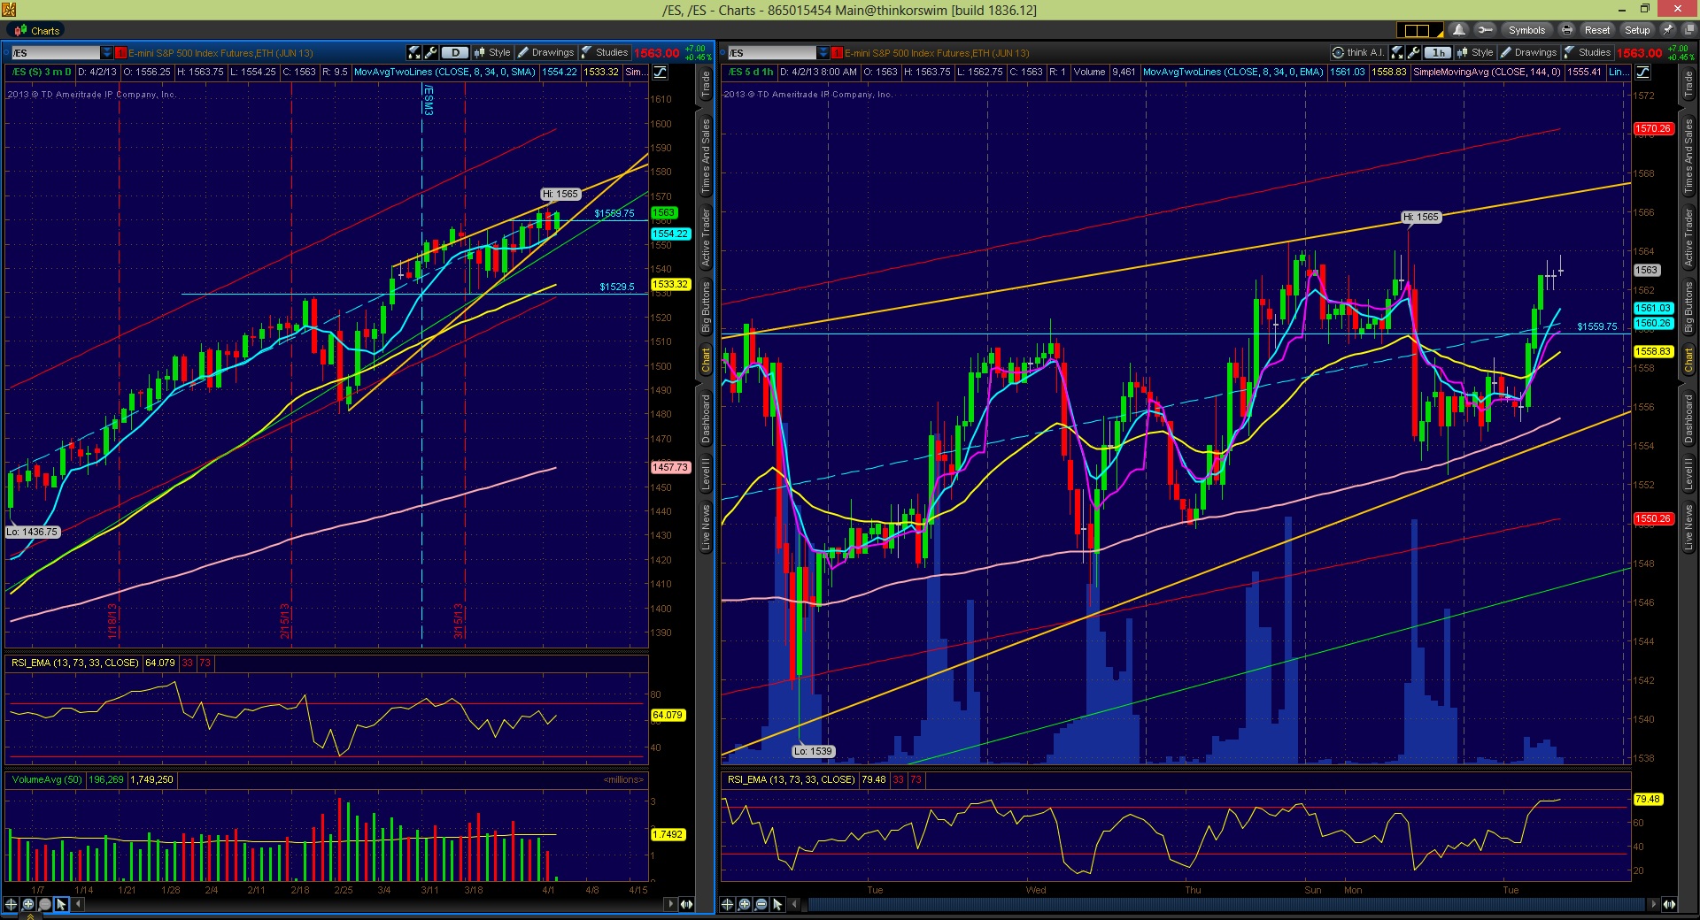Click the right chart /ES symbol input field
The image size is (1700, 920).
tap(772, 53)
